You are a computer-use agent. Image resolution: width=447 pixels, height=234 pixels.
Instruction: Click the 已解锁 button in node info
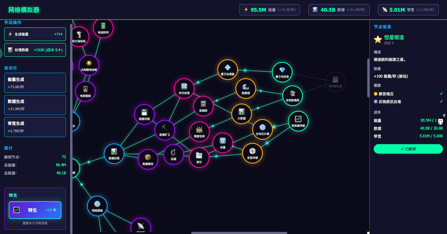[408, 149]
